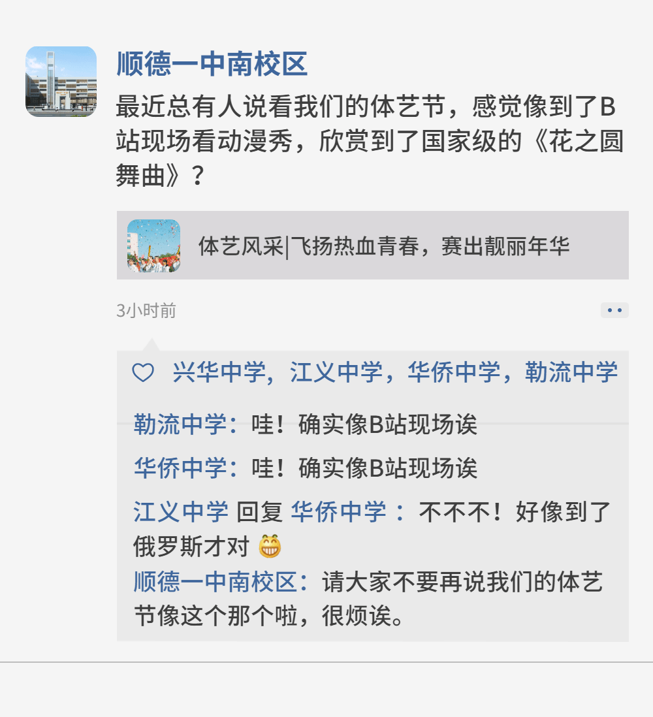The image size is (653, 717).
Task: Click the heart like icon
Action: tap(143, 372)
